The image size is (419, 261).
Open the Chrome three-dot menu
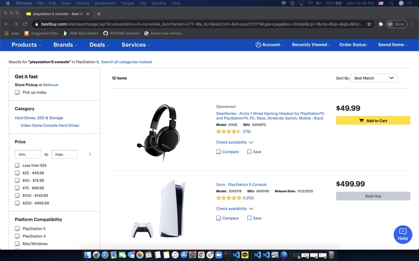[413, 24]
